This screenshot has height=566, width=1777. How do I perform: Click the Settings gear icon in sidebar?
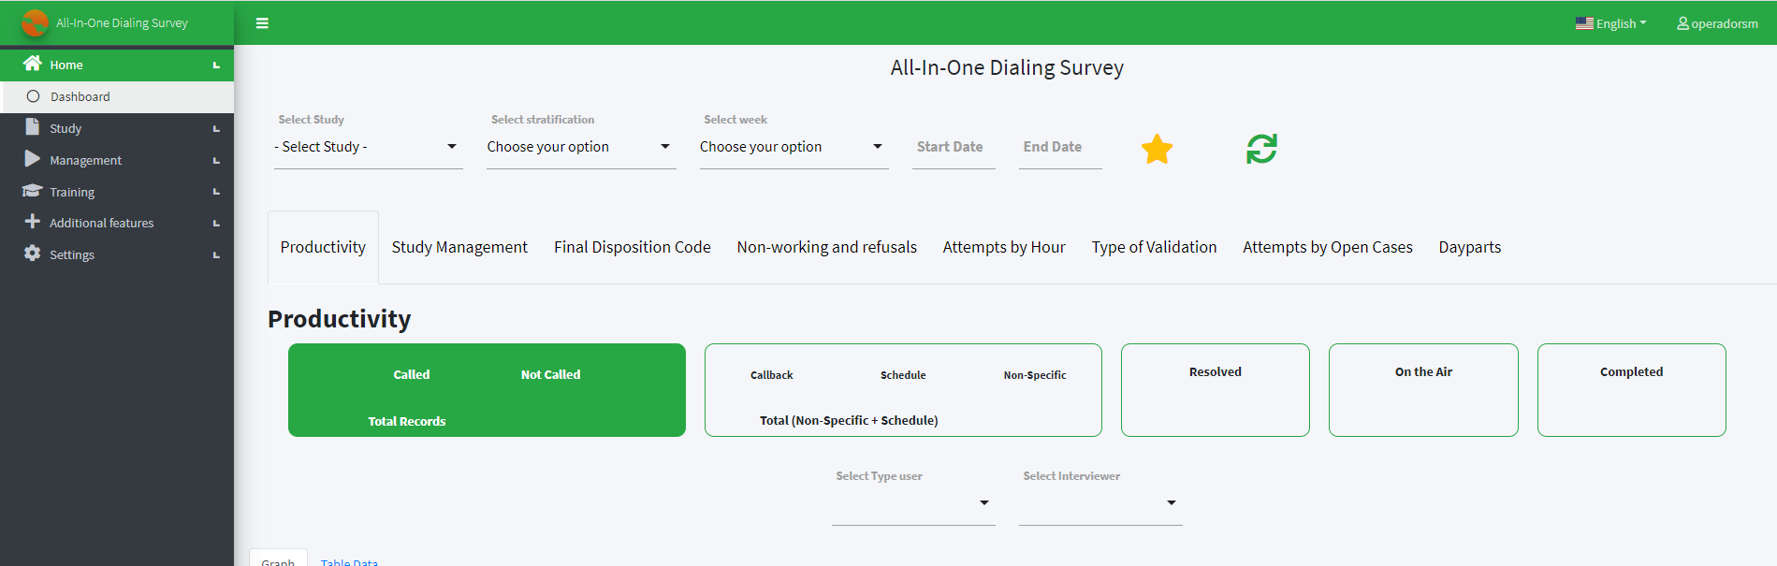33,254
